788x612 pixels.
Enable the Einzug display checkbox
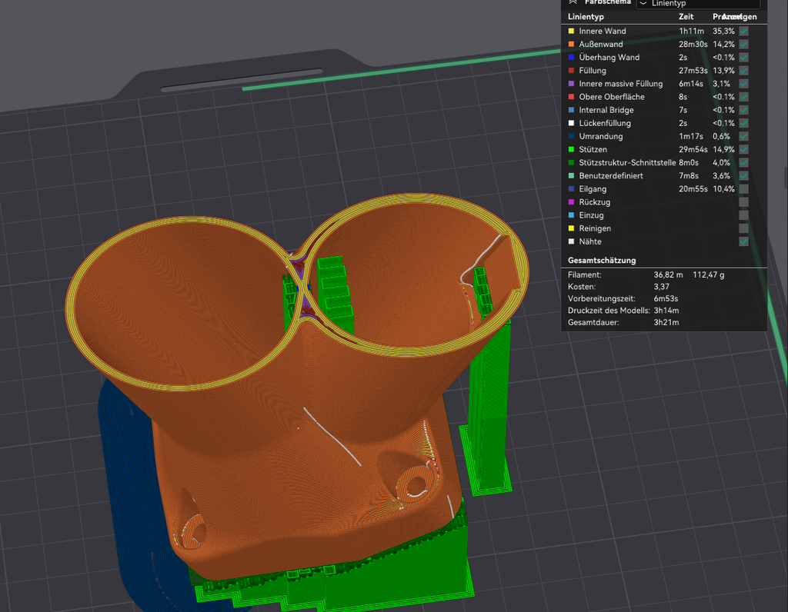(744, 215)
